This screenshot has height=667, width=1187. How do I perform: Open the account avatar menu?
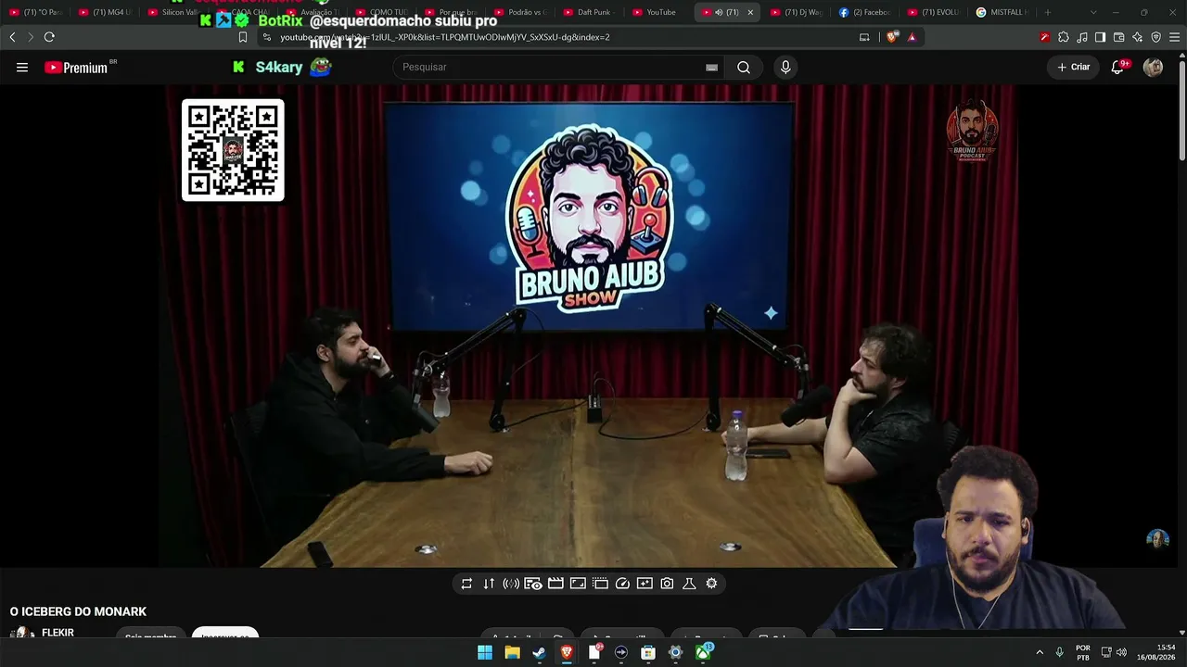(x=1153, y=67)
